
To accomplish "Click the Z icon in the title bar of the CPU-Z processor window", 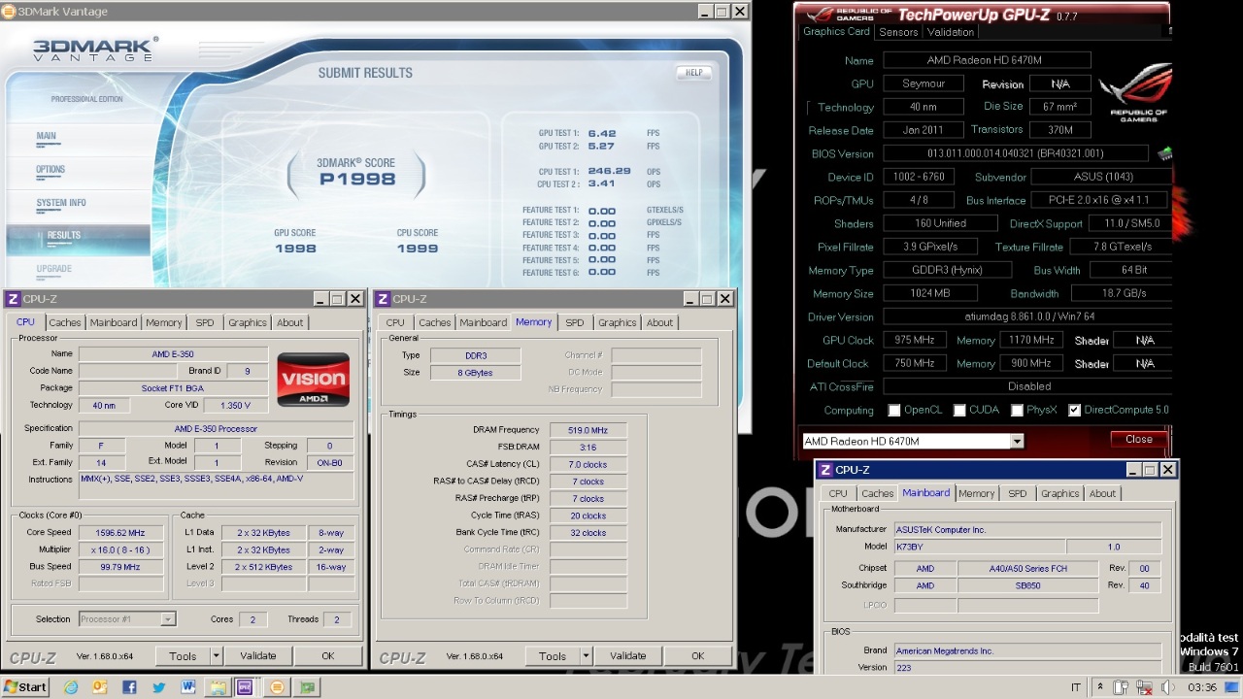I will pos(13,299).
